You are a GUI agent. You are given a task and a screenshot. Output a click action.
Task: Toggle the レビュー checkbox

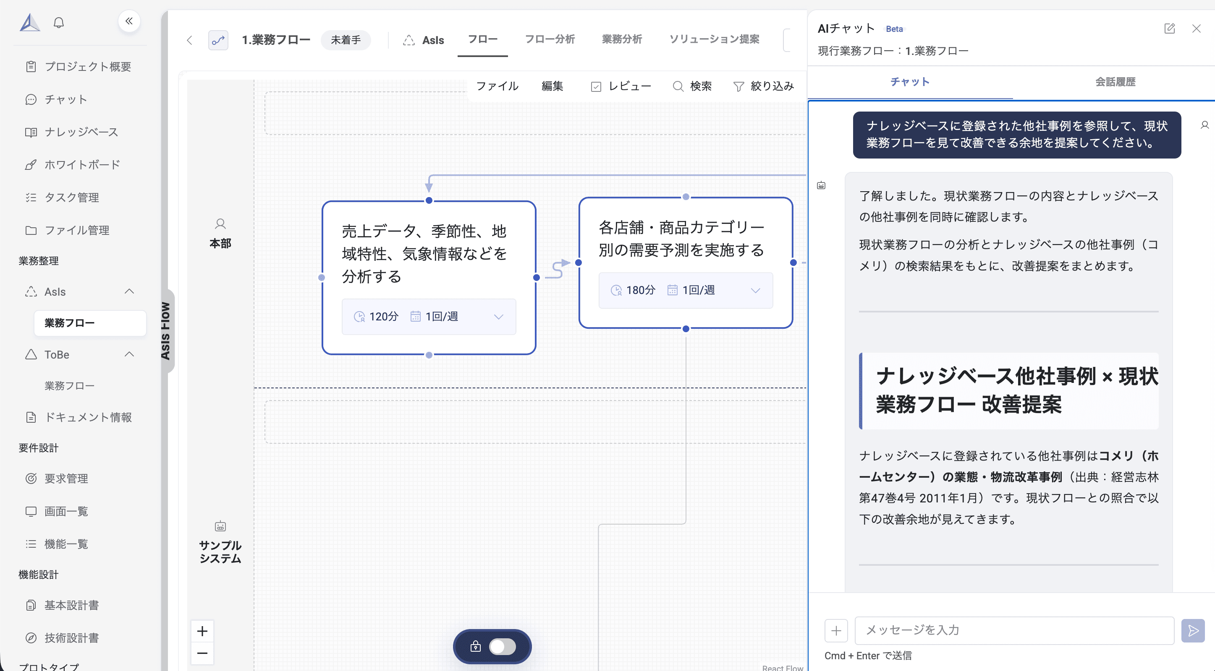(596, 86)
